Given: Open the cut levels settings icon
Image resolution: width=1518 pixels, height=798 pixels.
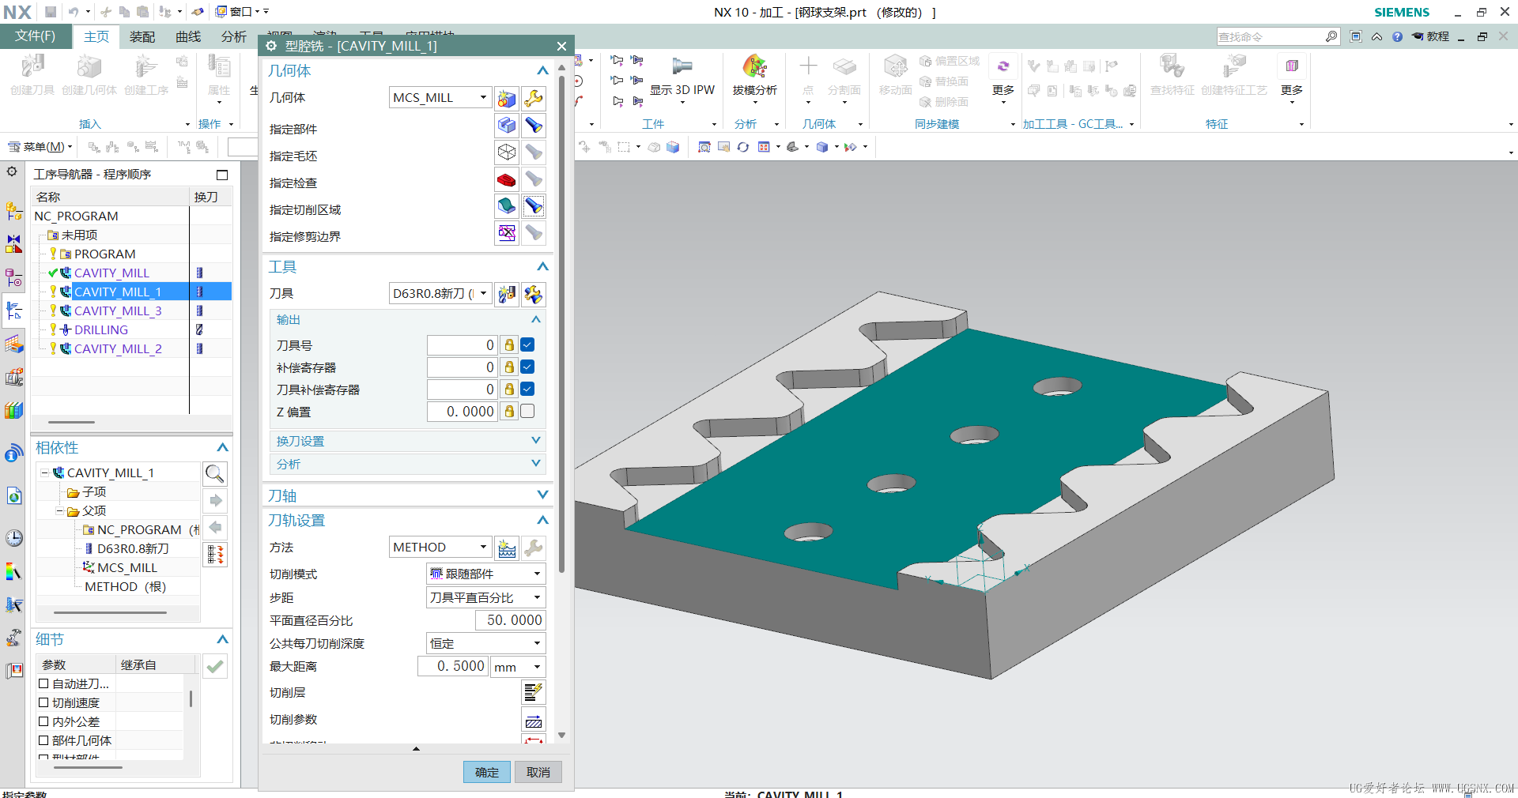Looking at the screenshot, I should tap(534, 693).
